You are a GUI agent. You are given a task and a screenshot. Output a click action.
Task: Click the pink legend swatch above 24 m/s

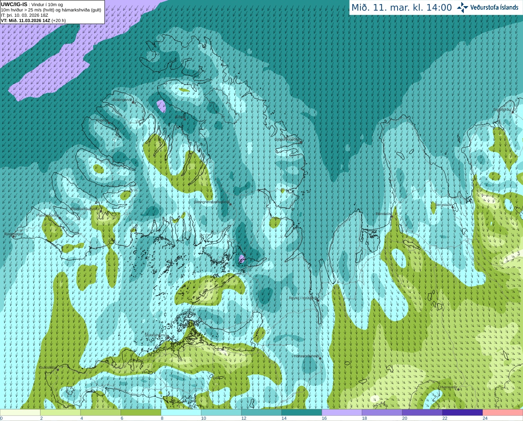tap(503, 412)
